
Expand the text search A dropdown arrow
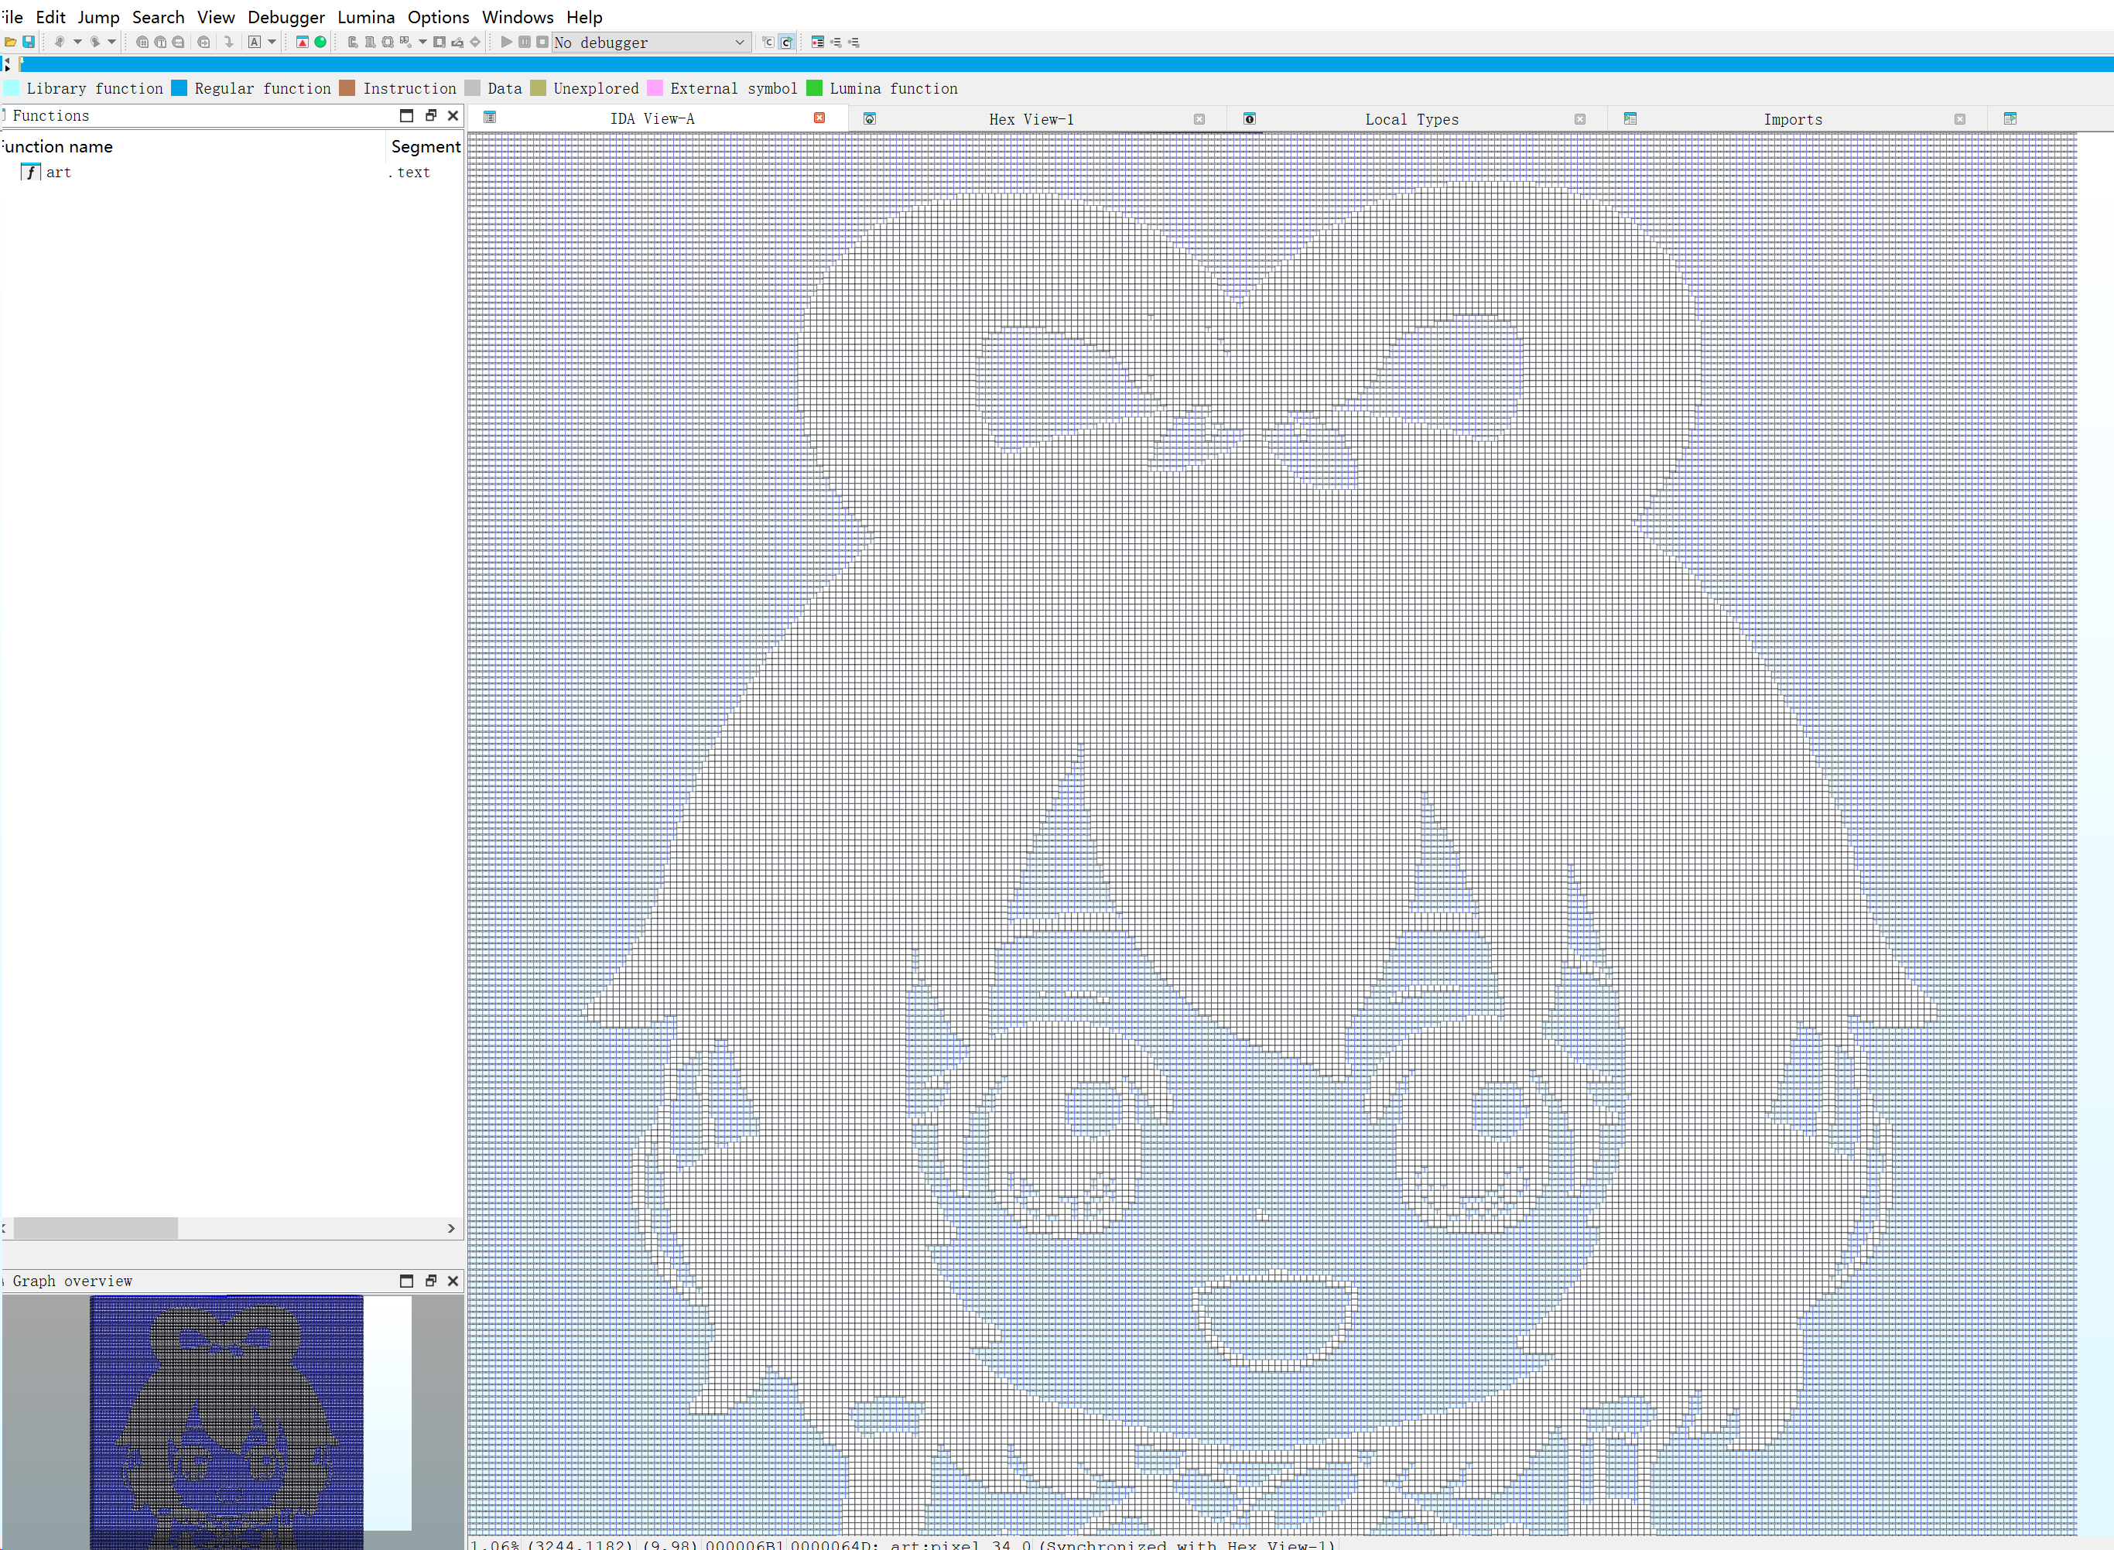coord(272,43)
